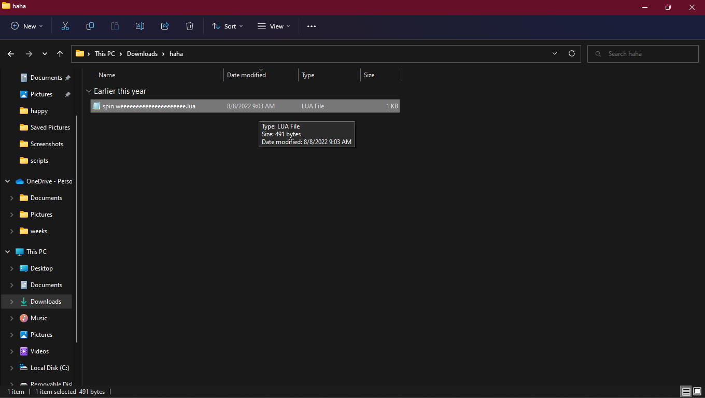Screen dimensions: 705x398
Task: Go back with the left arrow
Action: pos(11,54)
